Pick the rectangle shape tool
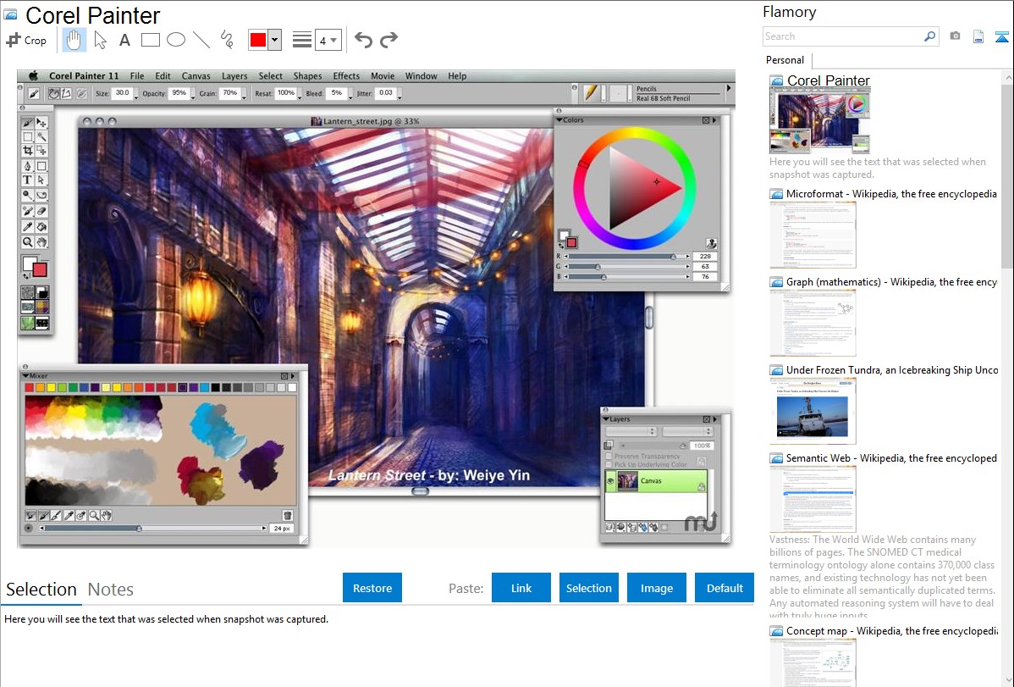1014x687 pixels. coord(151,40)
